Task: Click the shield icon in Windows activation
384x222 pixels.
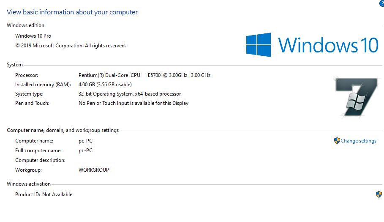Action: pyautogui.click(x=379, y=194)
